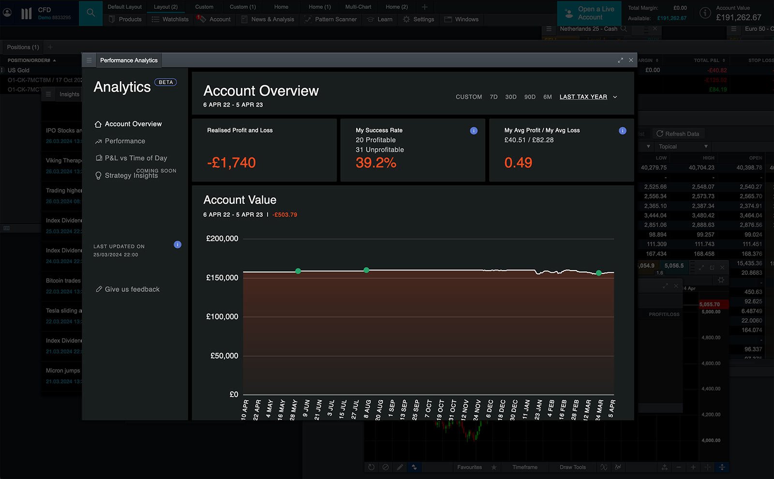Click the search magnifier icon
This screenshot has height=479, width=774.
point(90,13)
